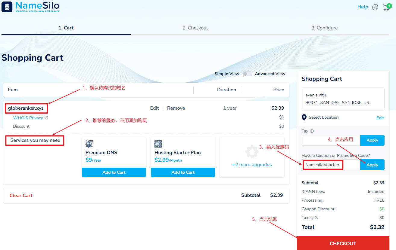The height and width of the screenshot is (250, 396).
Task: Click the NameSilo logo icon
Action: 7,7
